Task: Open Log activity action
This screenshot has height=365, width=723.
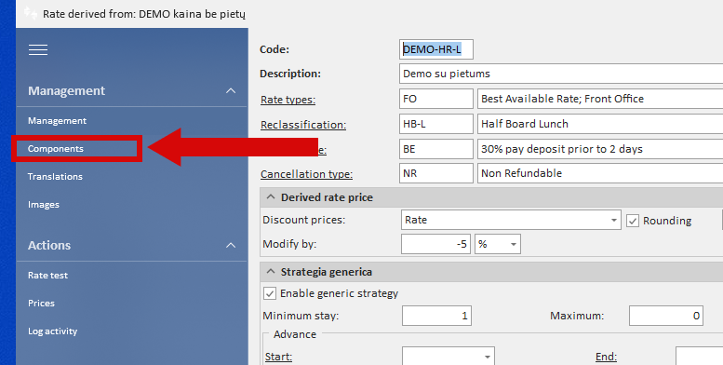Action: [52, 331]
